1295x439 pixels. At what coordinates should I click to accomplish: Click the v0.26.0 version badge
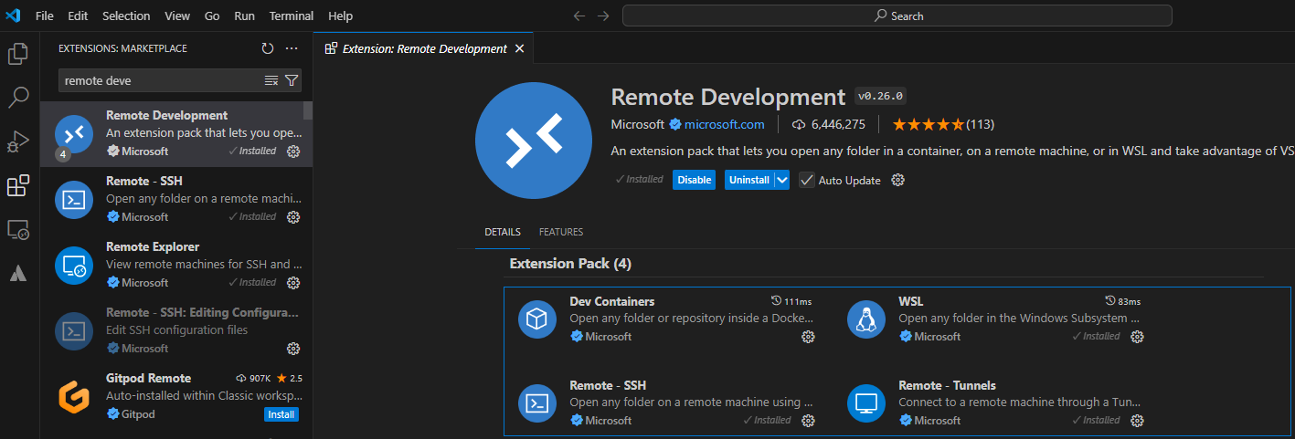point(880,96)
